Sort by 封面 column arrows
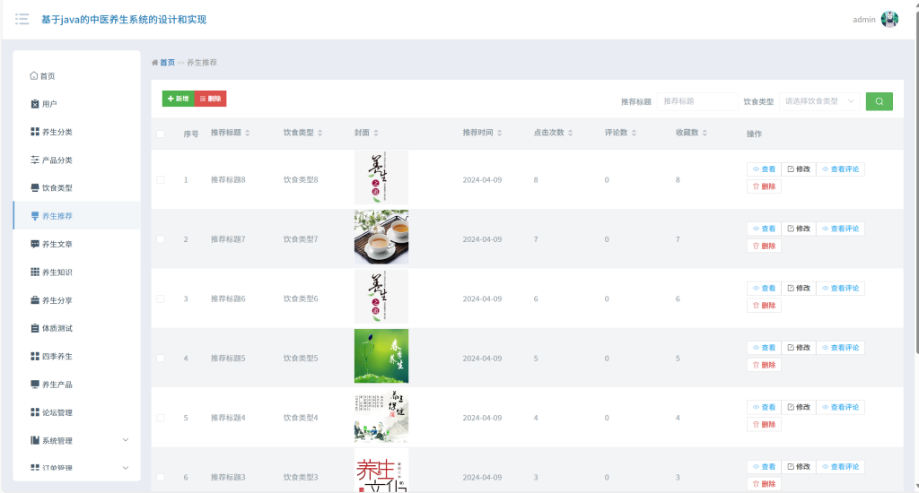 376,133
